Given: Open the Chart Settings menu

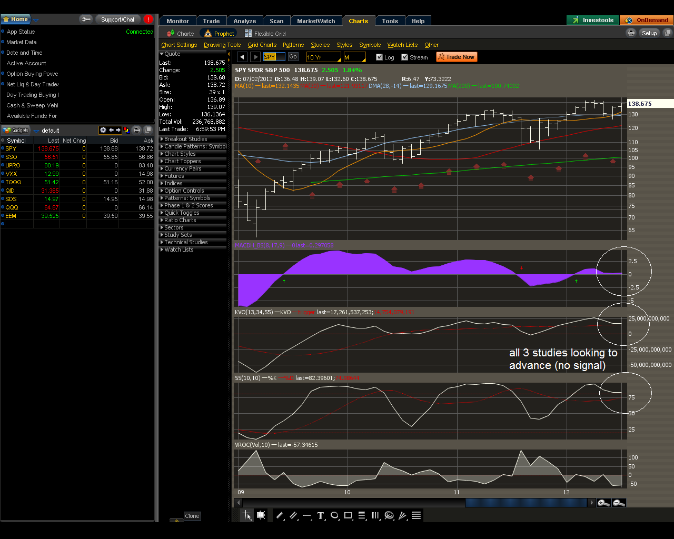Looking at the screenshot, I should (x=179, y=45).
